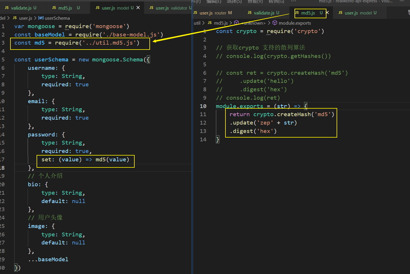Open the menu bar overflow ellipsis
410x274 pixels.
(x=294, y=1)
